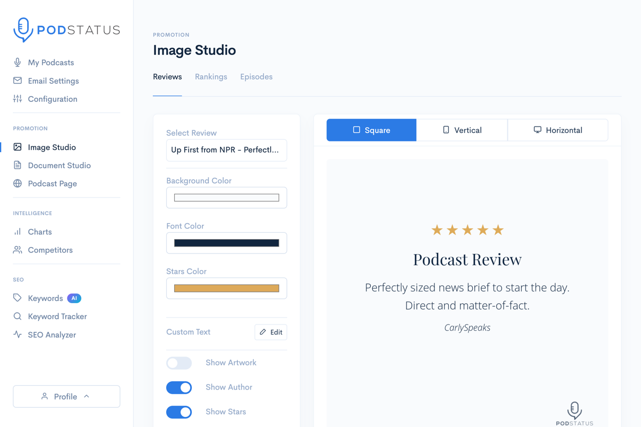Image resolution: width=641 pixels, height=427 pixels.
Task: Click the Keywords tag icon
Action: pyautogui.click(x=18, y=298)
